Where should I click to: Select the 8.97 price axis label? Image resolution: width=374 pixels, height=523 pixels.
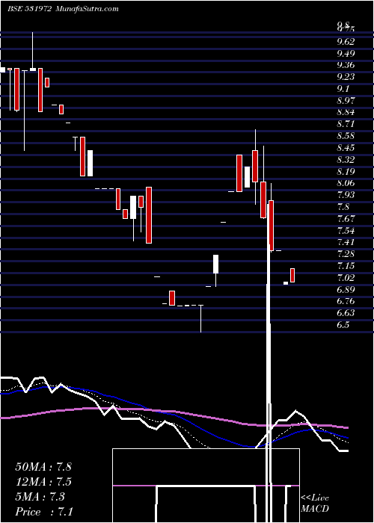tap(346, 101)
